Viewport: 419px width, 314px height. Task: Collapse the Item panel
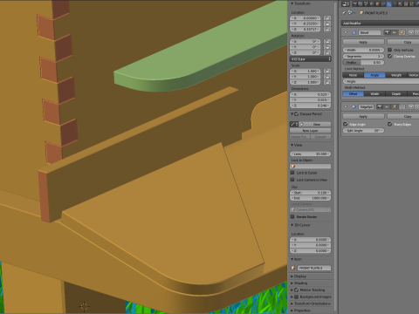tap(292, 259)
